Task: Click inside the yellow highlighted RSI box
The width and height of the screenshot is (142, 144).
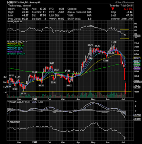Action: coord(124,34)
